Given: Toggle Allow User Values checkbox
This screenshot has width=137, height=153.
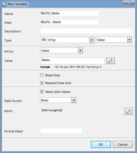Looking at the screenshot, I should pos(42,92).
